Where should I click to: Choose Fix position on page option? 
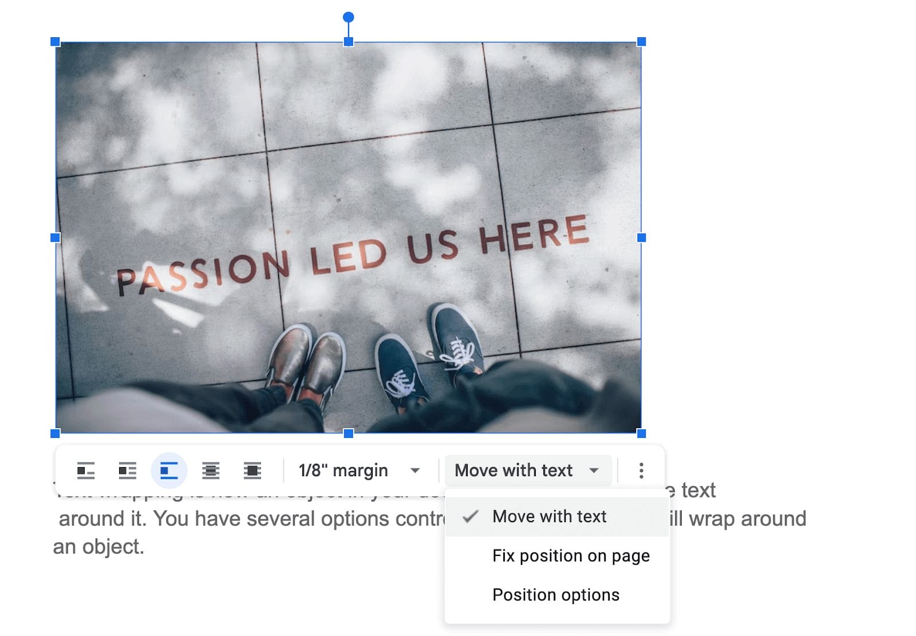[x=571, y=556]
